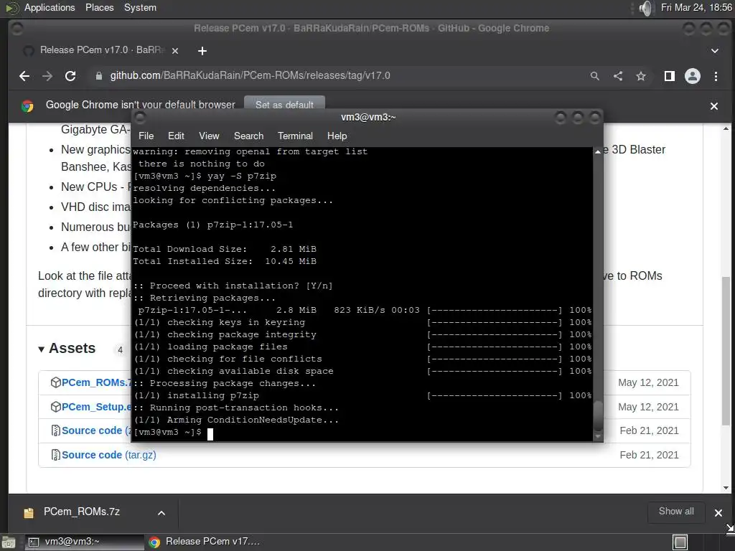Image resolution: width=735 pixels, height=551 pixels.
Task: Download the PCem_Setup asset link
Action: tap(96, 407)
